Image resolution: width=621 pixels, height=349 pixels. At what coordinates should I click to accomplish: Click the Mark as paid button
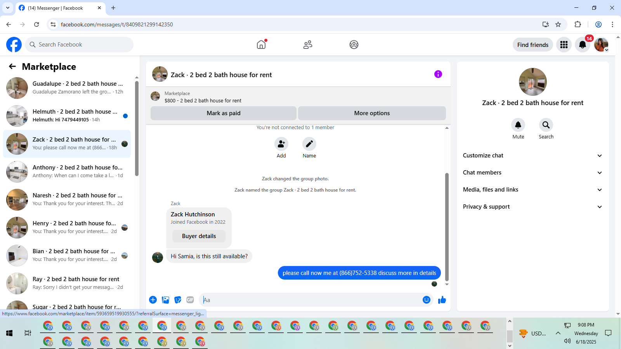click(224, 113)
